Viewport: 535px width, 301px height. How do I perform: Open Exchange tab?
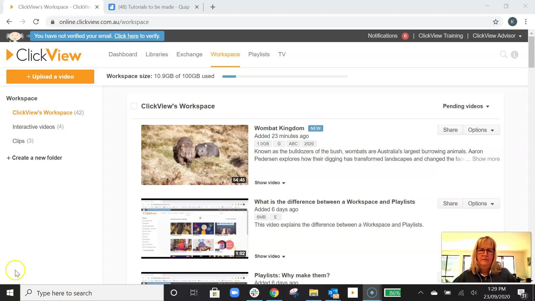click(189, 54)
